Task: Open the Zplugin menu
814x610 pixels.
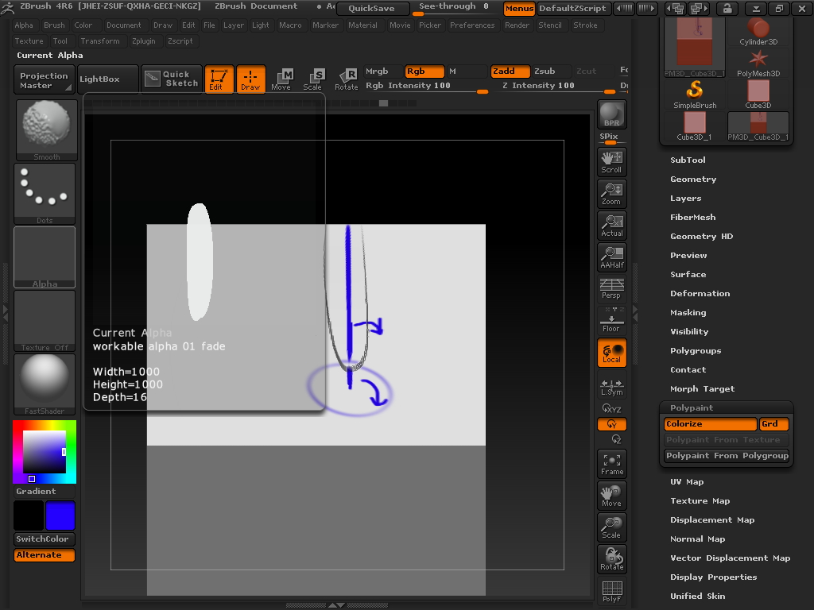Action: click(144, 41)
